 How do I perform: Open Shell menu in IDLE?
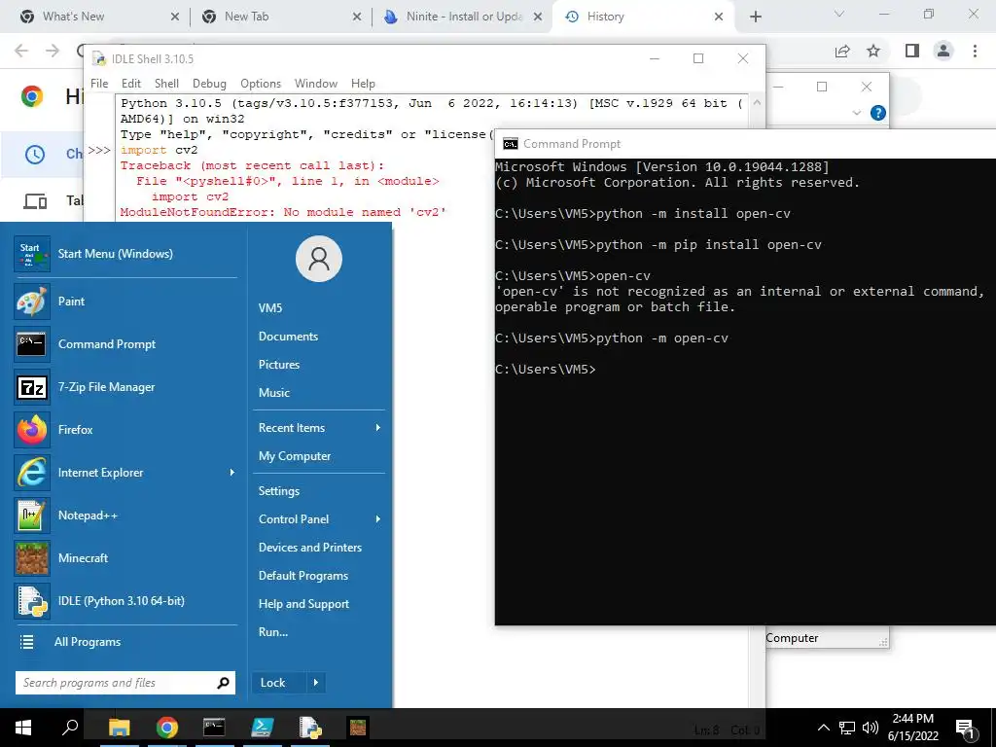(166, 84)
